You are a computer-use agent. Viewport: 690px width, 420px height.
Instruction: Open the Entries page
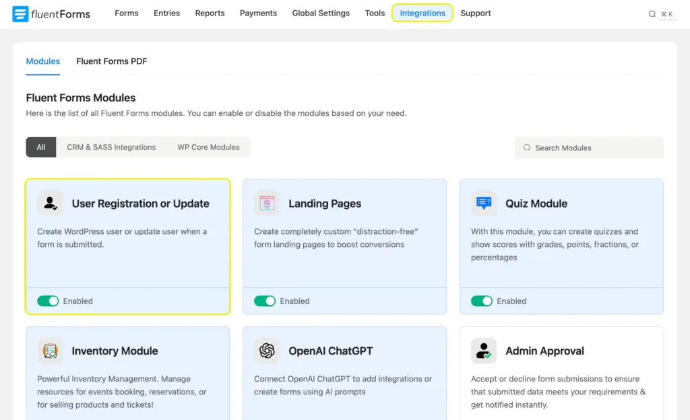166,13
